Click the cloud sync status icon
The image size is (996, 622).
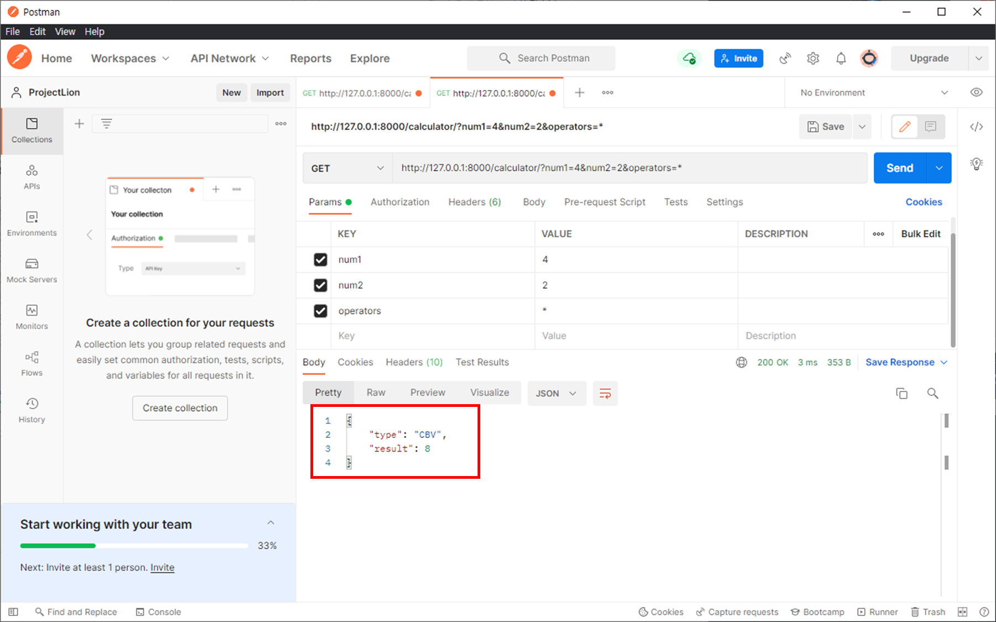coord(689,58)
